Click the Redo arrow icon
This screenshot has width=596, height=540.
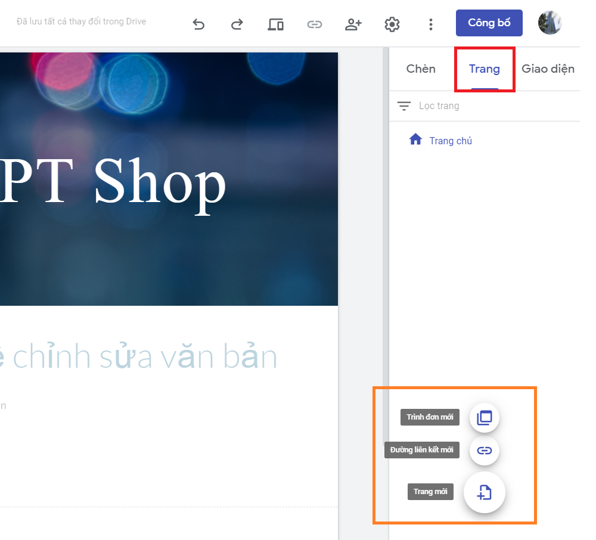237,24
